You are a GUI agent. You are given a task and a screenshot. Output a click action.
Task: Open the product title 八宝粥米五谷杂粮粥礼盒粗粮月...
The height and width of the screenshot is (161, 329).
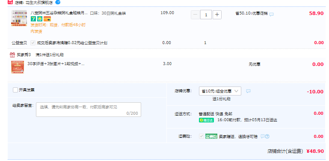59,13
